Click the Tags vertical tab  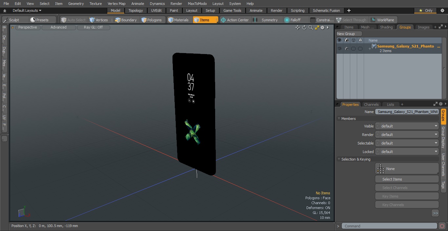[x=443, y=184]
